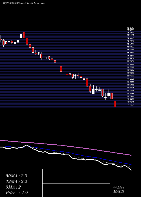This screenshot has width=141, height=197.
Task: Click the tall white candlestick near chart top
Action: pyautogui.click(x=21, y=36)
